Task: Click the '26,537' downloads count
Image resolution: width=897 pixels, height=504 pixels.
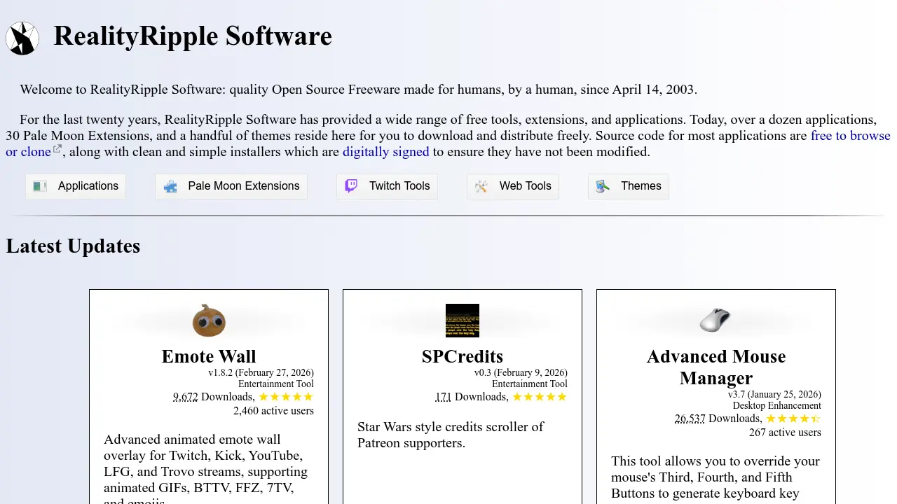Action: tap(690, 419)
